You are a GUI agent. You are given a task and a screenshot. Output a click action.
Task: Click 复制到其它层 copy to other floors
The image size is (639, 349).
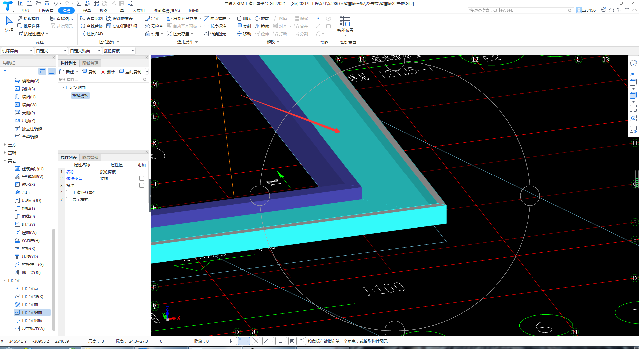pos(184,18)
